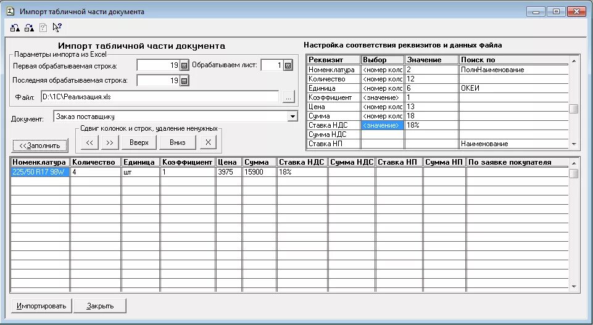Image resolution: width=593 pixels, height=325 pixels.
Task: Click the Выбор column header
Action: tap(383, 60)
